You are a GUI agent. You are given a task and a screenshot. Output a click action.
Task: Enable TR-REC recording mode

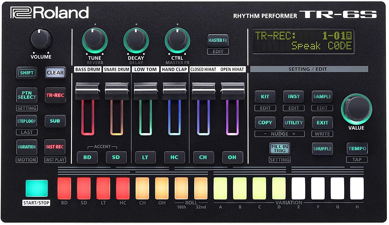pos(55,96)
